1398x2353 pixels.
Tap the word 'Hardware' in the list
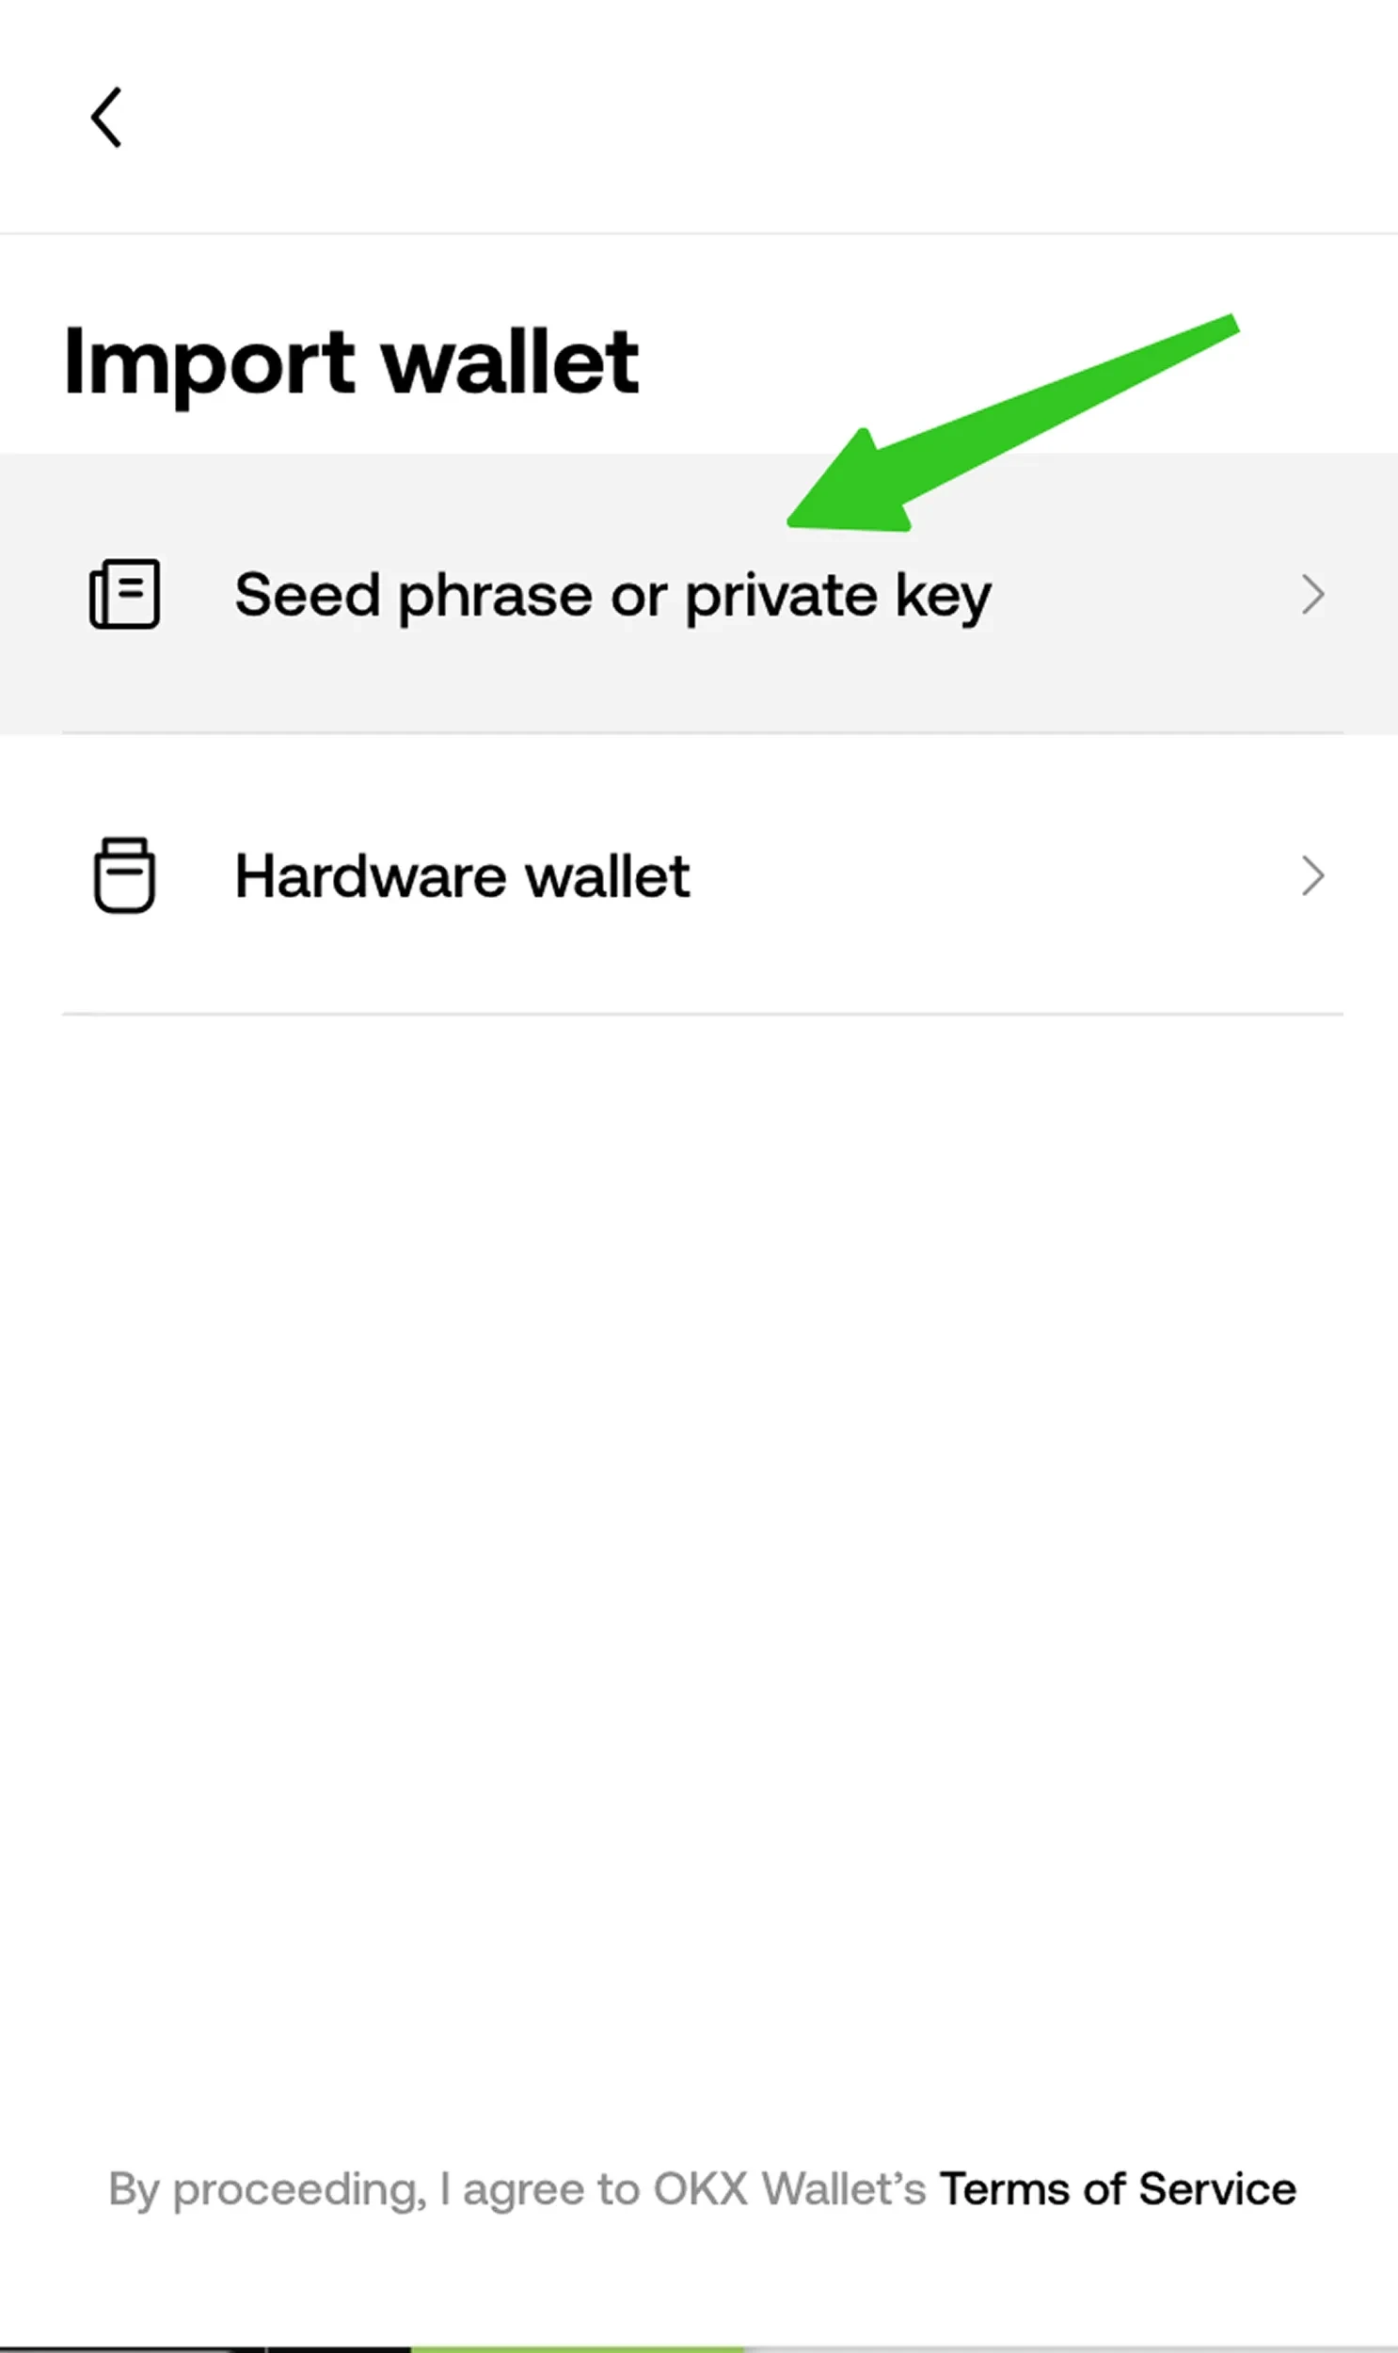[372, 875]
